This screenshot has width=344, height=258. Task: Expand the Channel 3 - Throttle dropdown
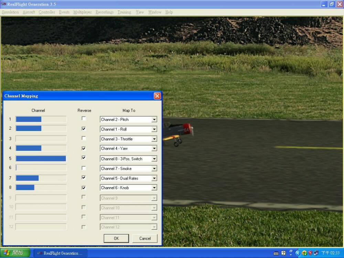[x=154, y=139]
